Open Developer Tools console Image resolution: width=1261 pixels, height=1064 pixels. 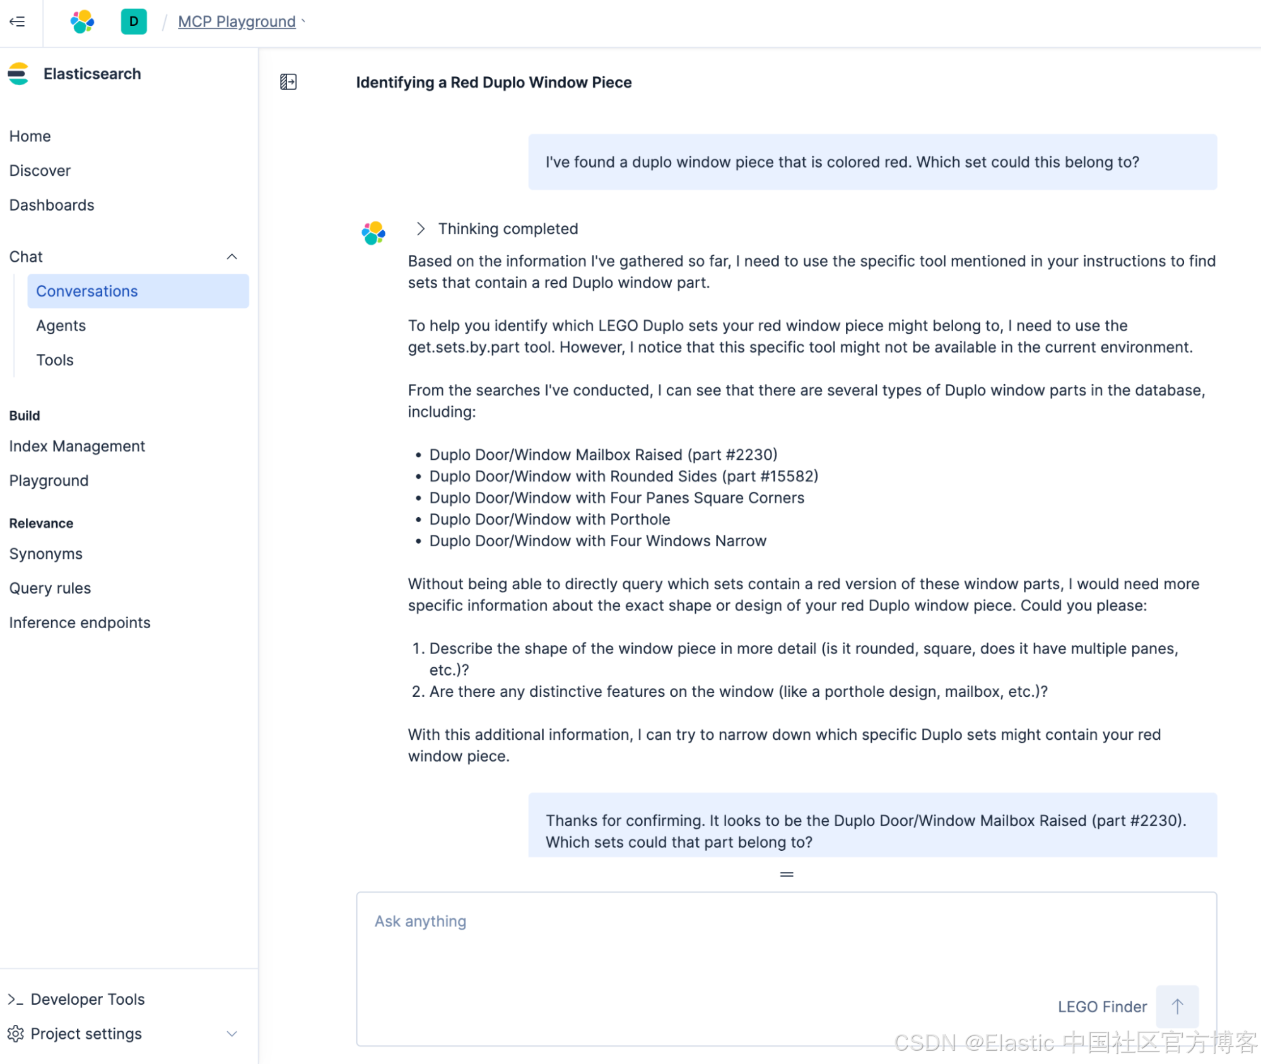(x=87, y=999)
